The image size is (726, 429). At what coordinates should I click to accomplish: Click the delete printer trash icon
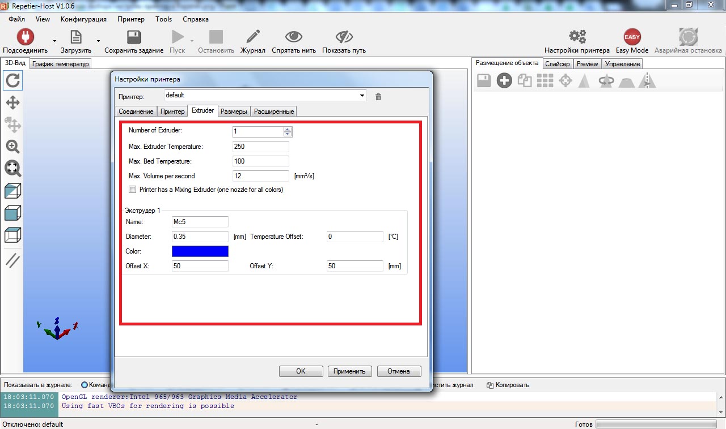[378, 97]
